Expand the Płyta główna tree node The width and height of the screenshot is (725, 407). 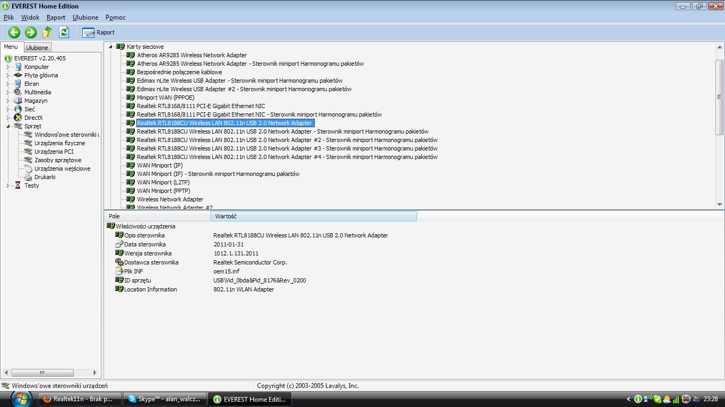tap(8, 75)
